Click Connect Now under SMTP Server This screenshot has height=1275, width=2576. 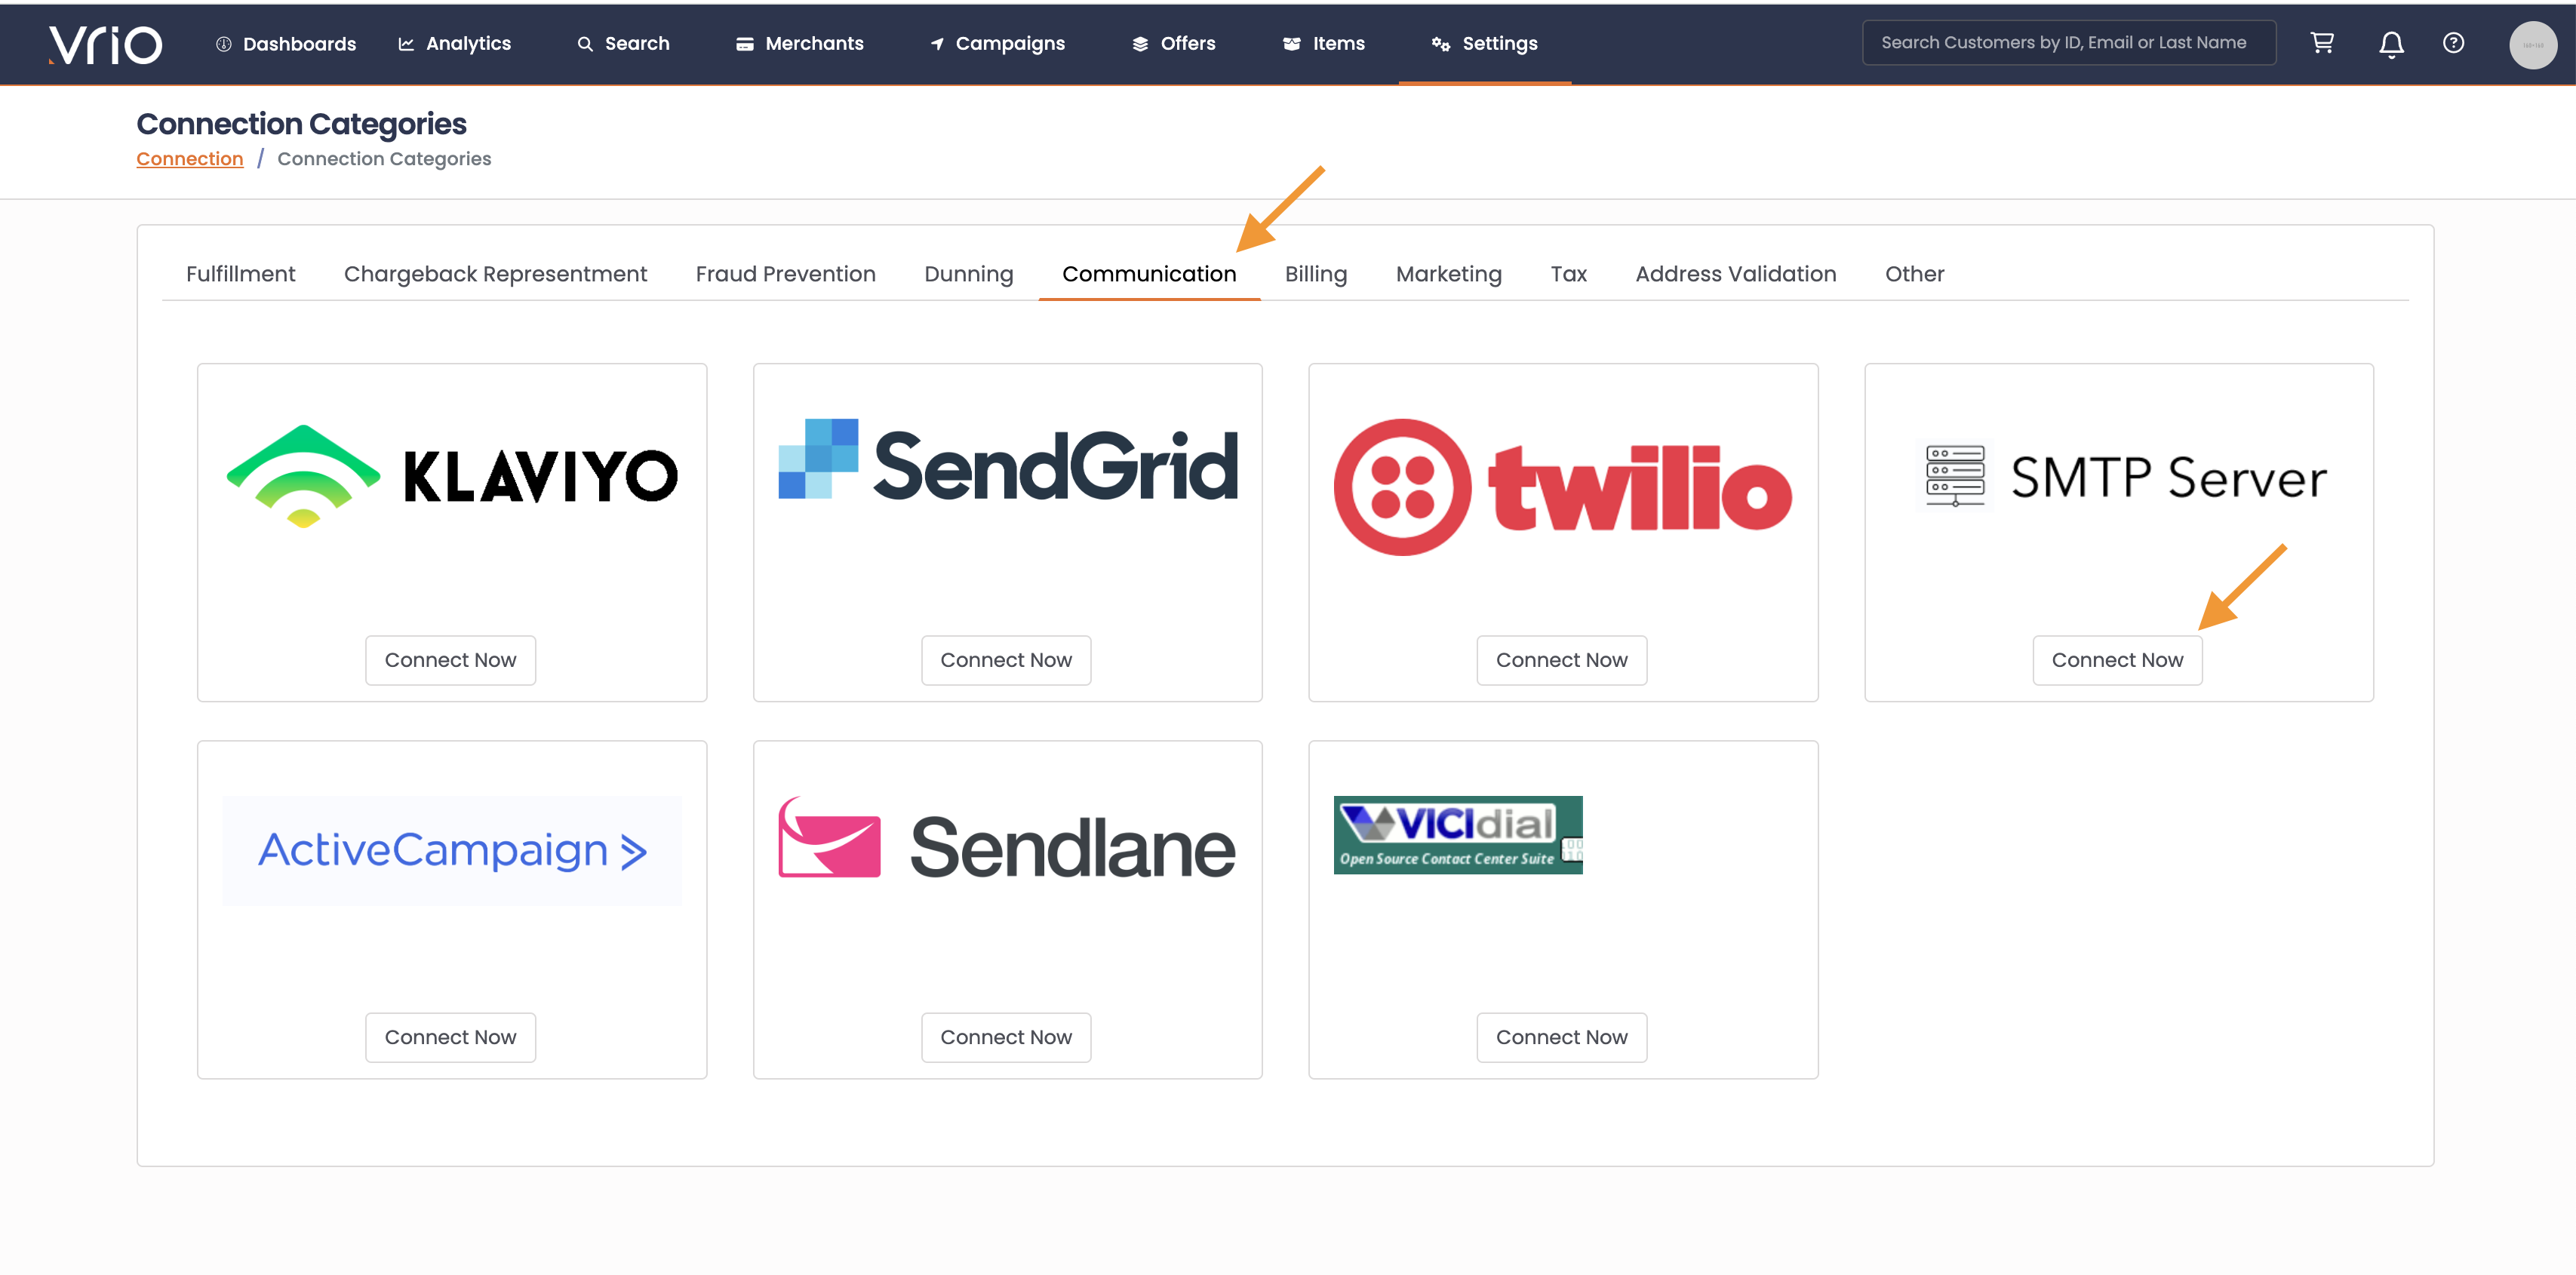point(2117,660)
